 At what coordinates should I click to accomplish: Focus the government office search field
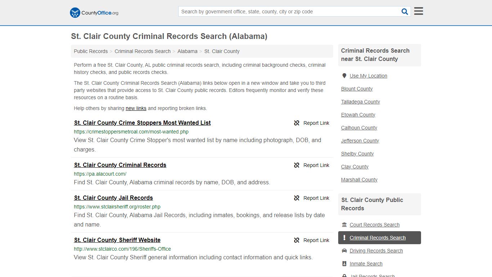coord(290,12)
